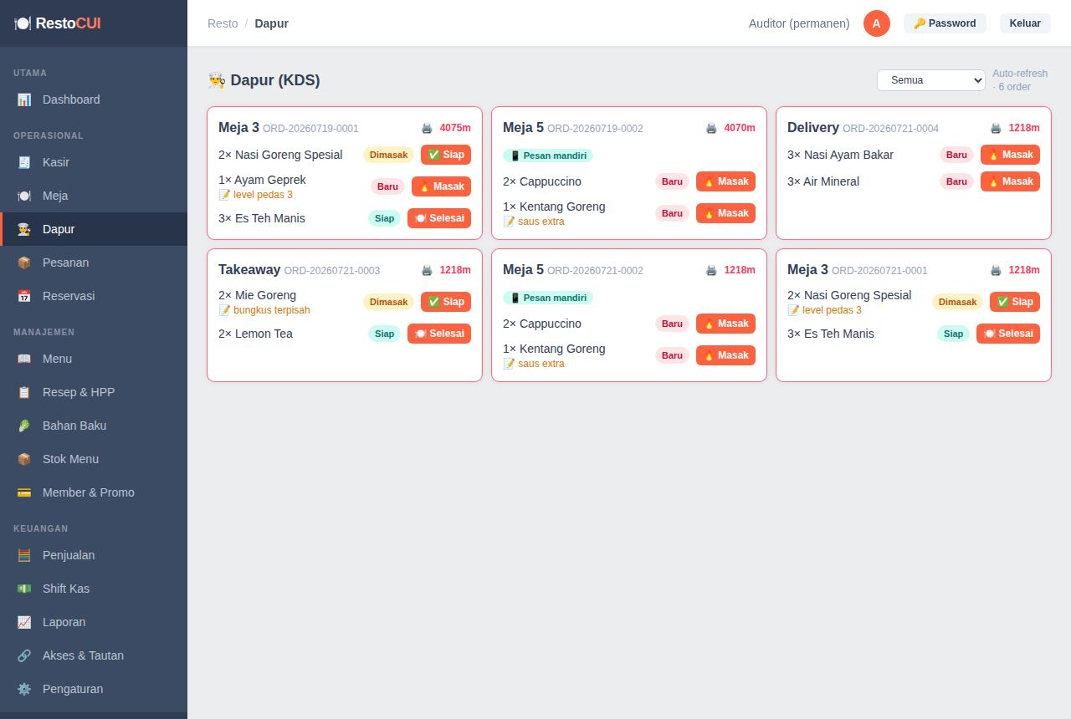Click Masak for Nasi Ayam Bakar

[x=1010, y=155]
